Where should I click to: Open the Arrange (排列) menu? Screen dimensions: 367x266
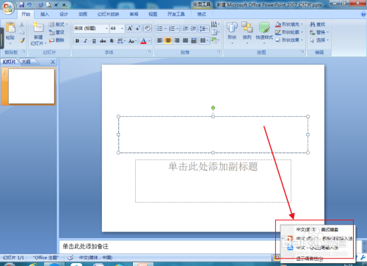[x=247, y=33]
